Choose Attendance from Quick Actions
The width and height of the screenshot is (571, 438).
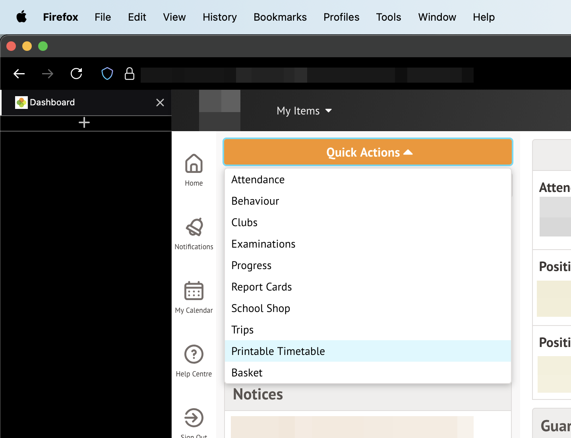pos(368,180)
